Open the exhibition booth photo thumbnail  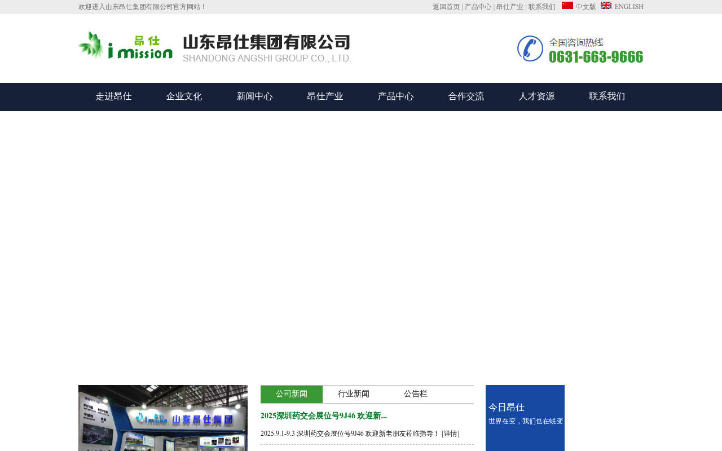click(163, 418)
